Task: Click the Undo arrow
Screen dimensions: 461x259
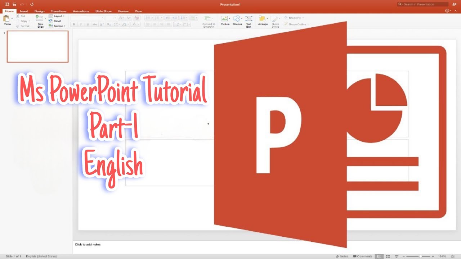Action: click(22, 4)
